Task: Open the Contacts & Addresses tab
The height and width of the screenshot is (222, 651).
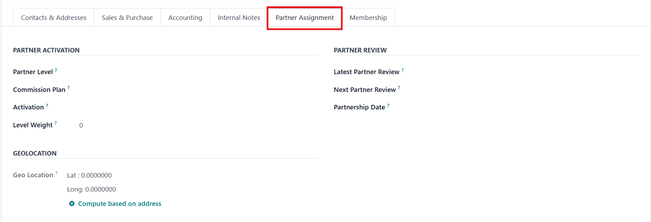Action: click(54, 17)
